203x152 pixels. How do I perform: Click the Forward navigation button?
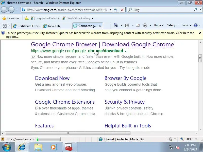pyautogui.click(x=11, y=10)
